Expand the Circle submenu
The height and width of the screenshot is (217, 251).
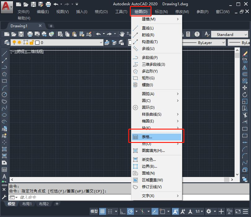157,100
